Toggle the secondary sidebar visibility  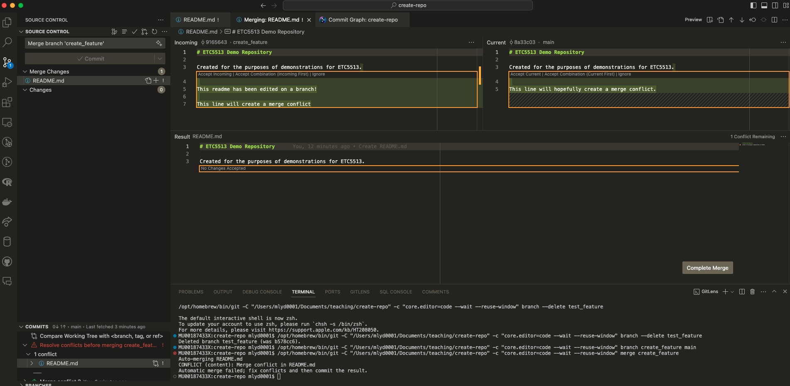pos(775,5)
